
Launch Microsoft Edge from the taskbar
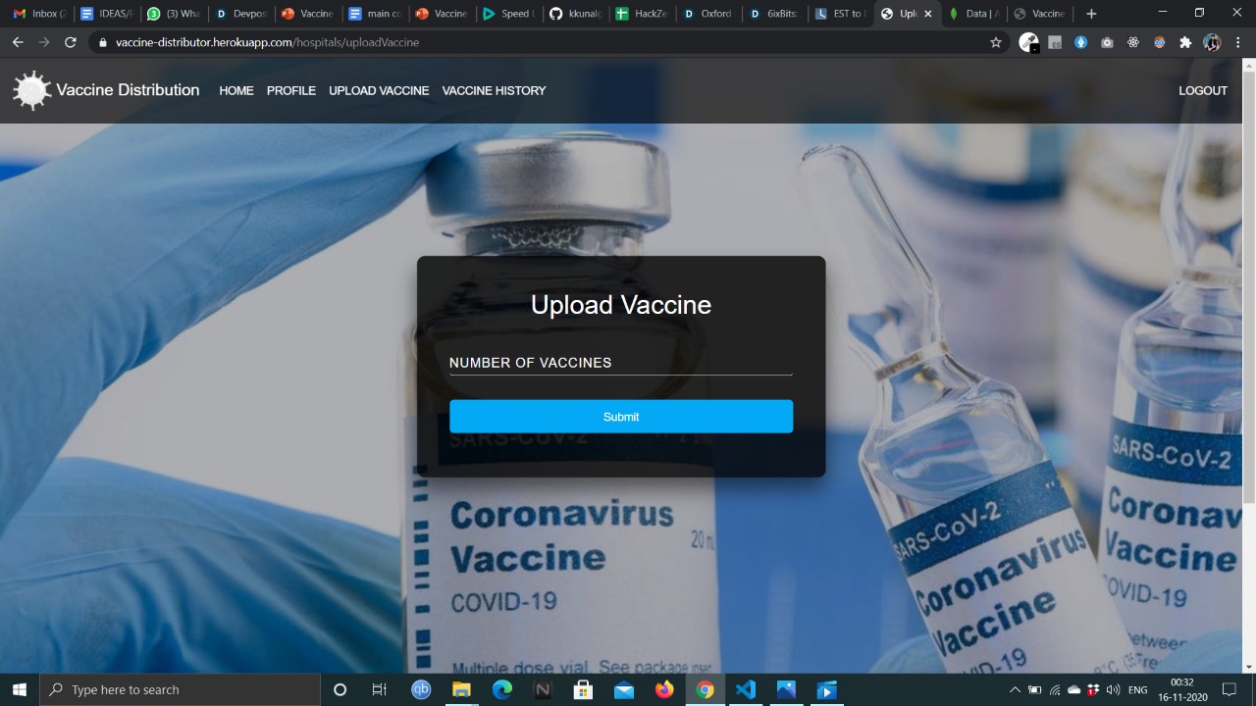pyautogui.click(x=501, y=689)
